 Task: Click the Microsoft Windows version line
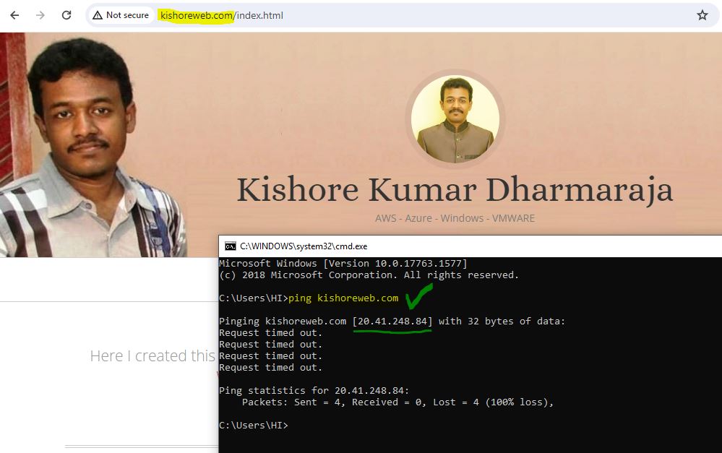coord(343,264)
